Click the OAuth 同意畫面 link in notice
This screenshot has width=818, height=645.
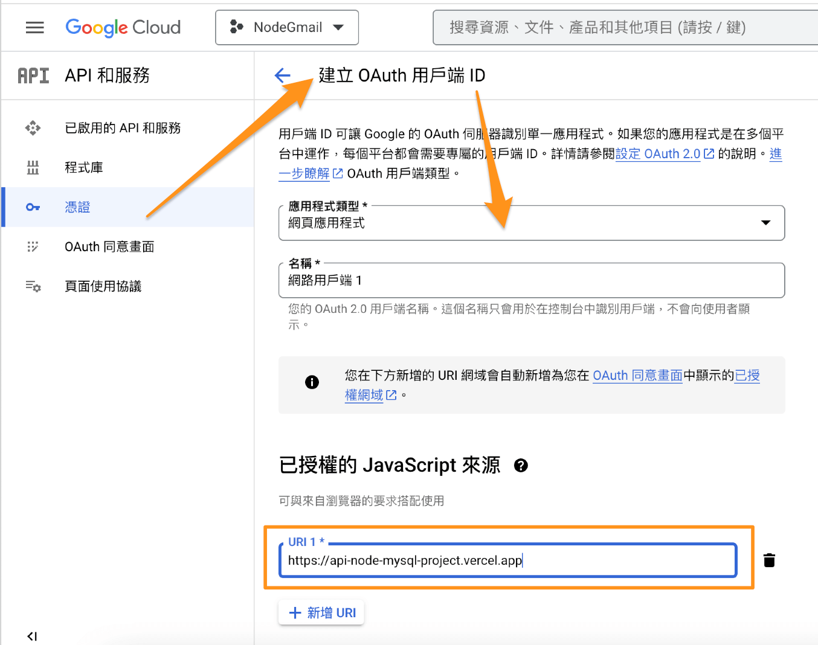[637, 376]
